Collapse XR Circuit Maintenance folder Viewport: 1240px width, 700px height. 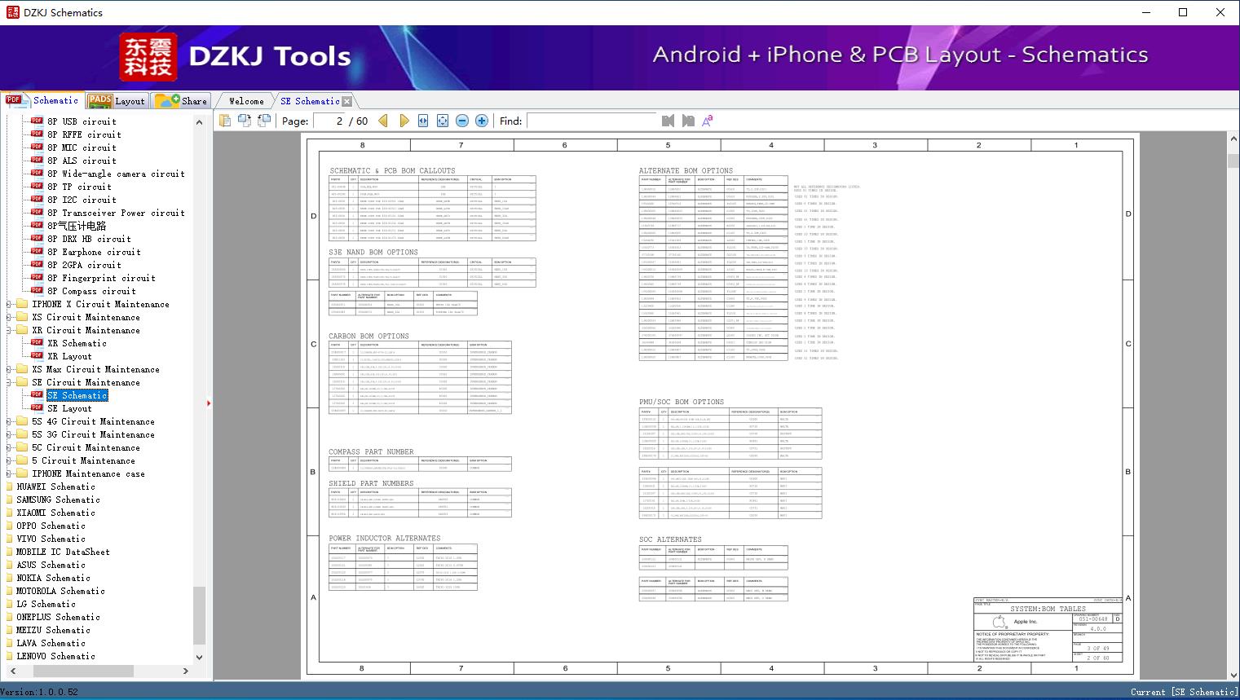[x=9, y=331]
